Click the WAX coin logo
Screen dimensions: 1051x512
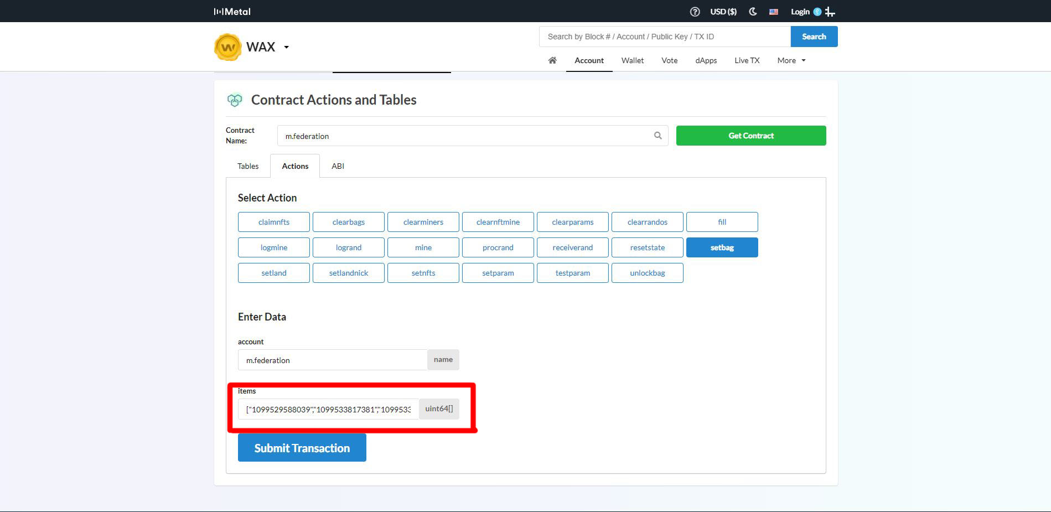(x=227, y=47)
